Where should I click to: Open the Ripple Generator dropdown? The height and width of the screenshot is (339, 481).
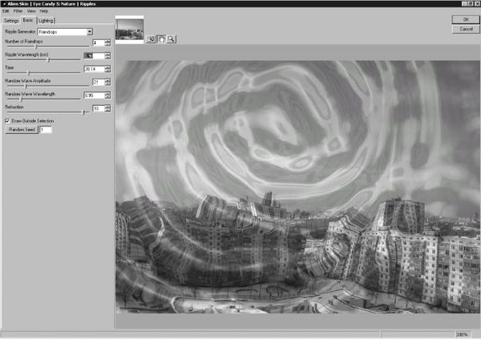(90, 31)
